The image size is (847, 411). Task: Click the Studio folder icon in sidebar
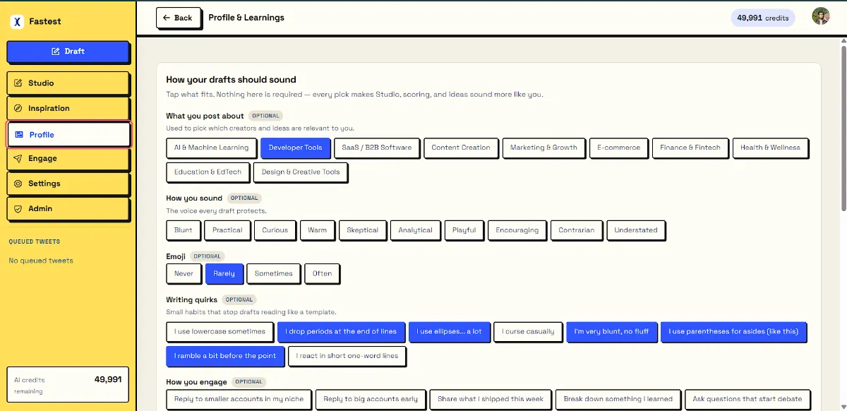click(18, 83)
